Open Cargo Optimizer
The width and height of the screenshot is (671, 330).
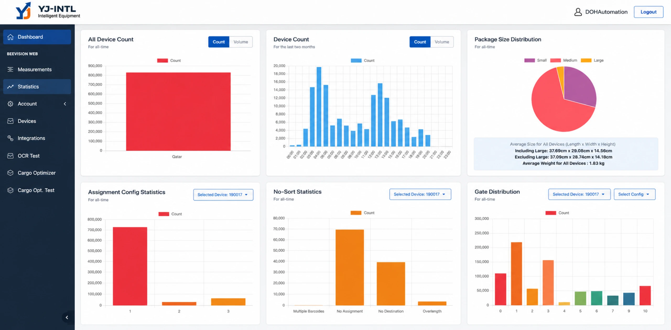(37, 173)
